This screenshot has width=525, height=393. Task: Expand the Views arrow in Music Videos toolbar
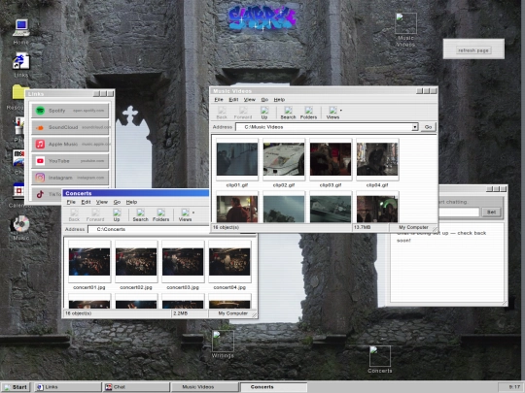coord(341,110)
